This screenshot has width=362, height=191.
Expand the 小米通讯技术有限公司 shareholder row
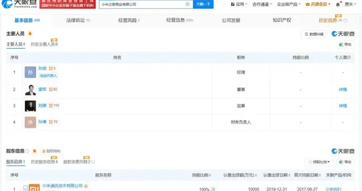(x=26, y=188)
